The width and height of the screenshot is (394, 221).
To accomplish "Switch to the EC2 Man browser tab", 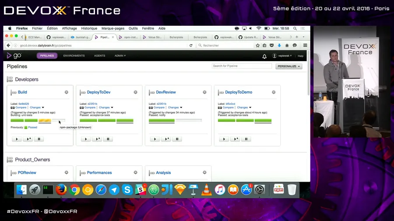I will [x=34, y=37].
